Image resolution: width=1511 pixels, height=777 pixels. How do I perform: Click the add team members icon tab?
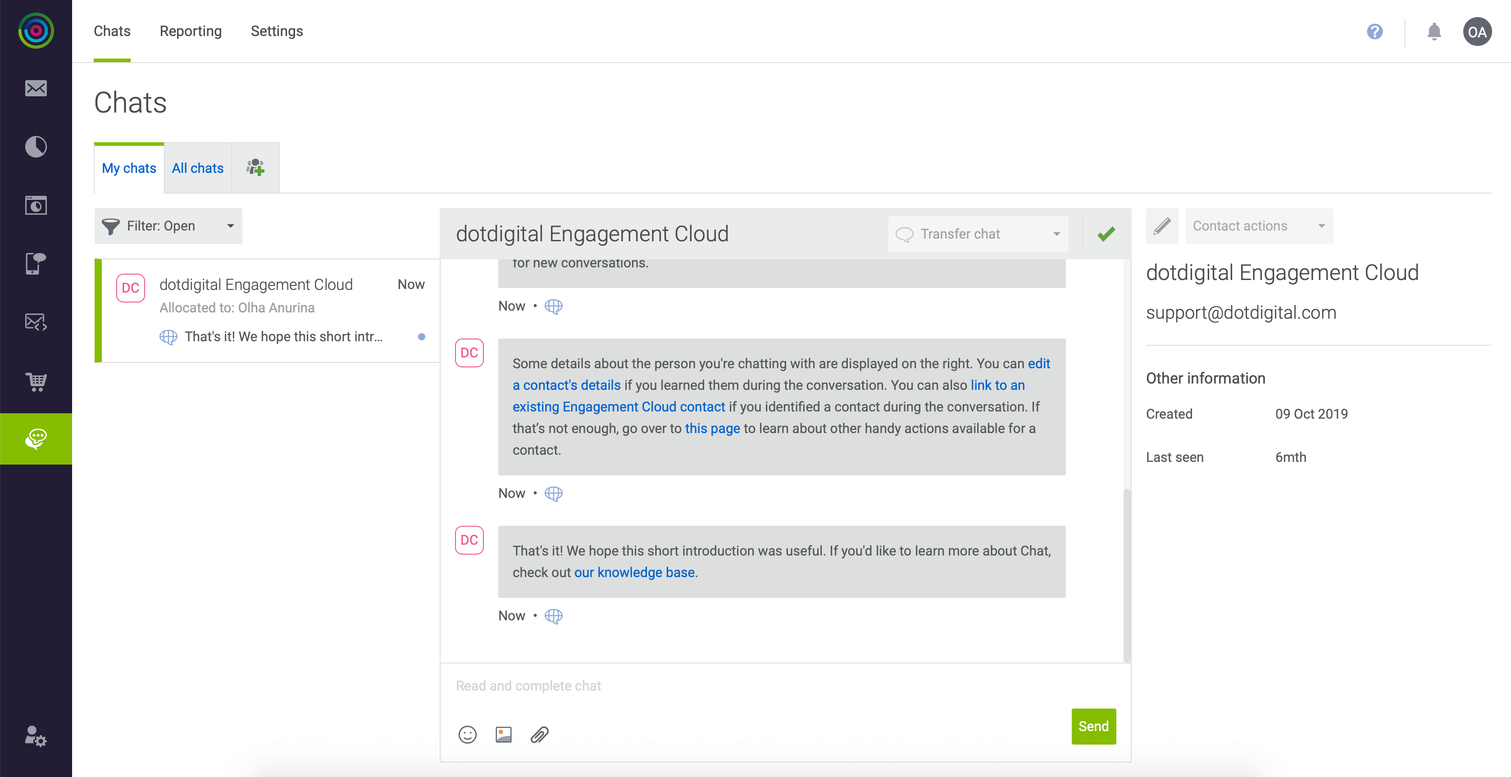click(256, 167)
